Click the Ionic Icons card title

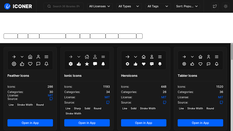point(73,76)
